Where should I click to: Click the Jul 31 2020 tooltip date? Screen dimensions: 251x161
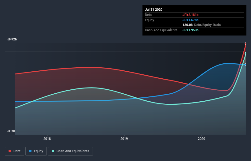pyautogui.click(x=154, y=9)
